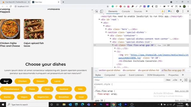Click the issues counter badge showing 6
This screenshot has width=191, height=107.
pos(170,11)
